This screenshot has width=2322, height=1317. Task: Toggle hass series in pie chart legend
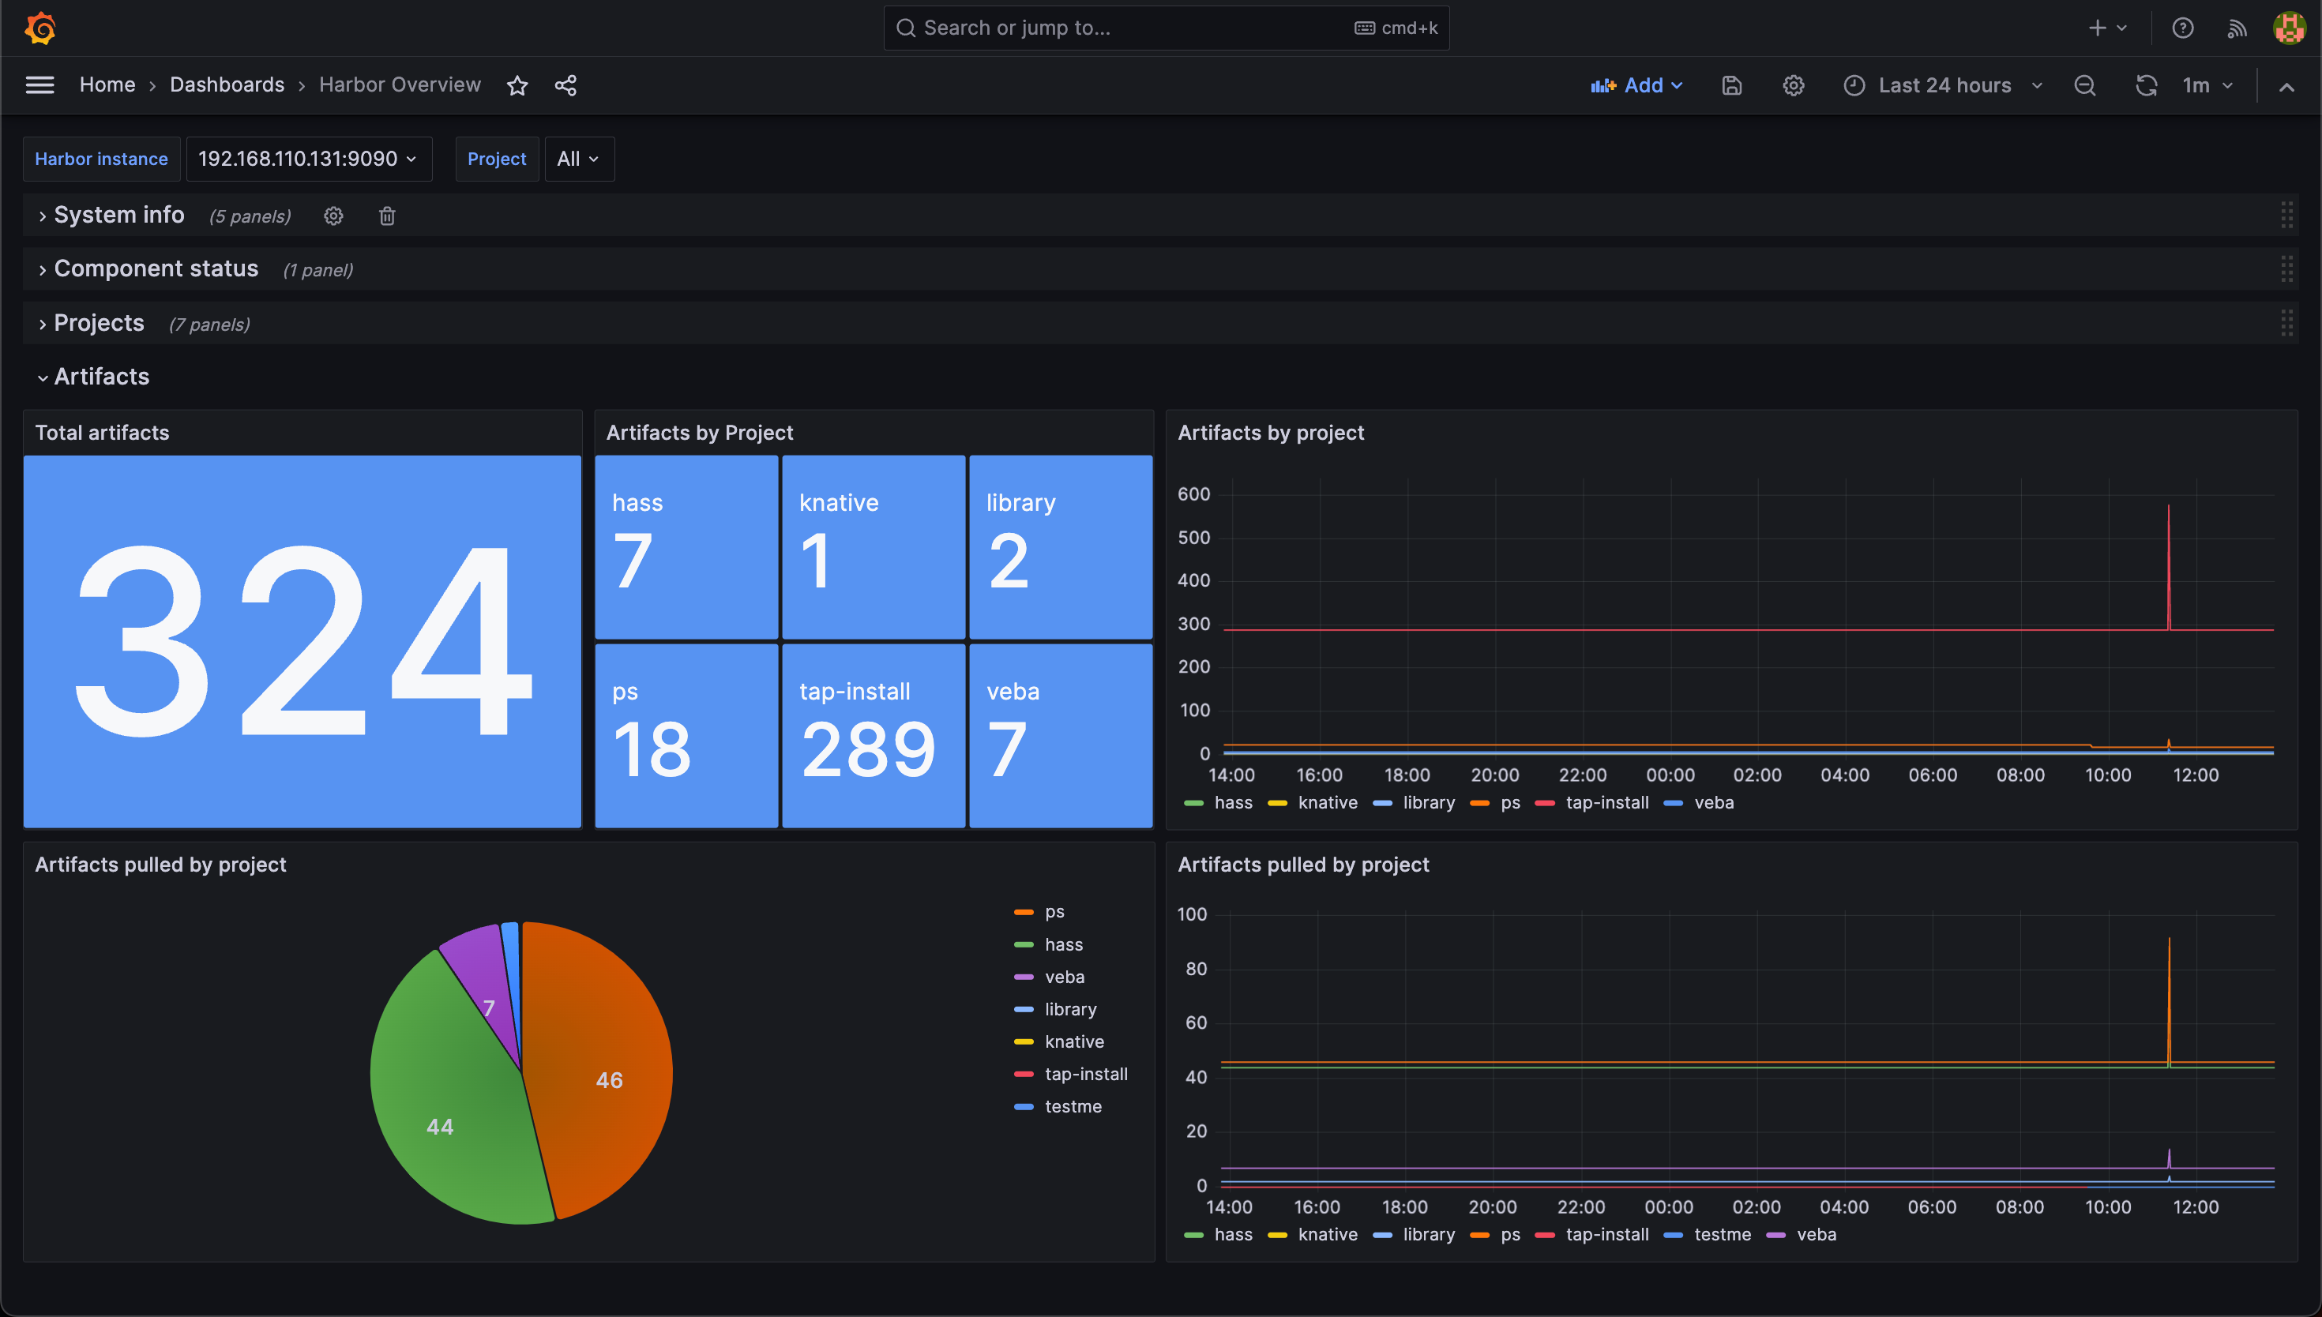tap(1063, 944)
